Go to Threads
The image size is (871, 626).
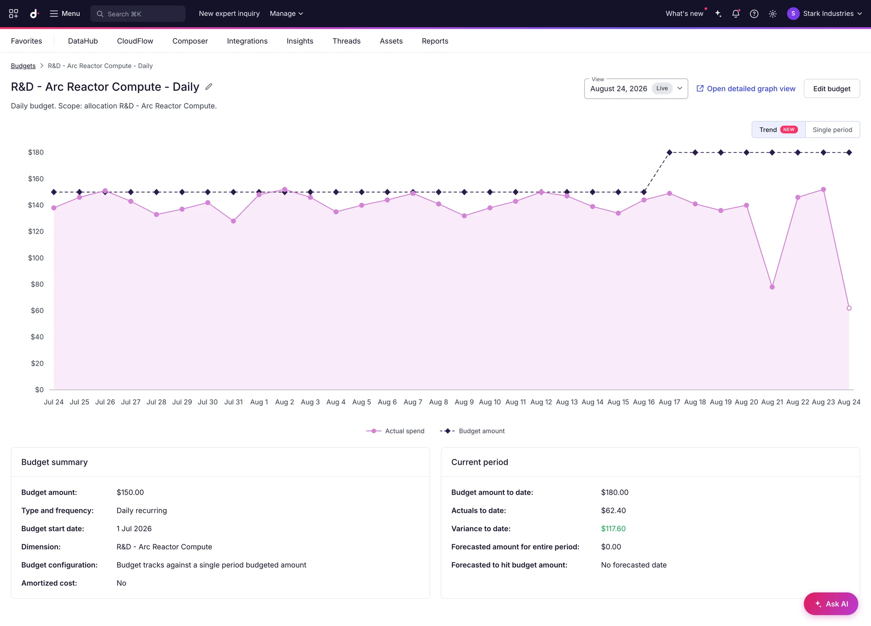coord(347,41)
